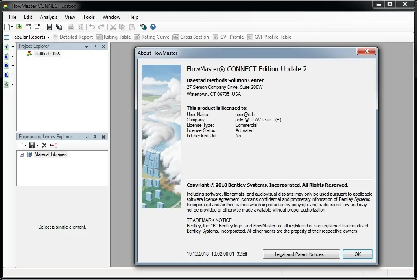The image size is (417, 280).
Task: Open the Help menu
Action: coord(133,17)
